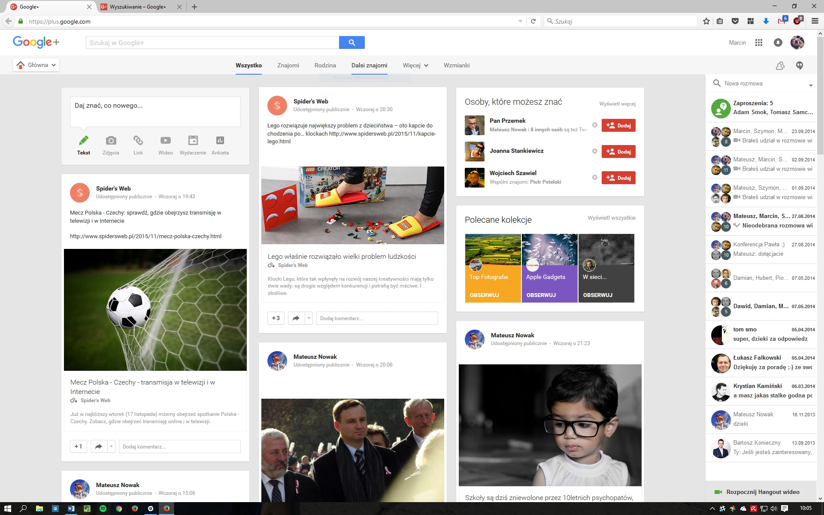Give +3 to the Lego post
This screenshot has height=515, width=824.
point(276,318)
